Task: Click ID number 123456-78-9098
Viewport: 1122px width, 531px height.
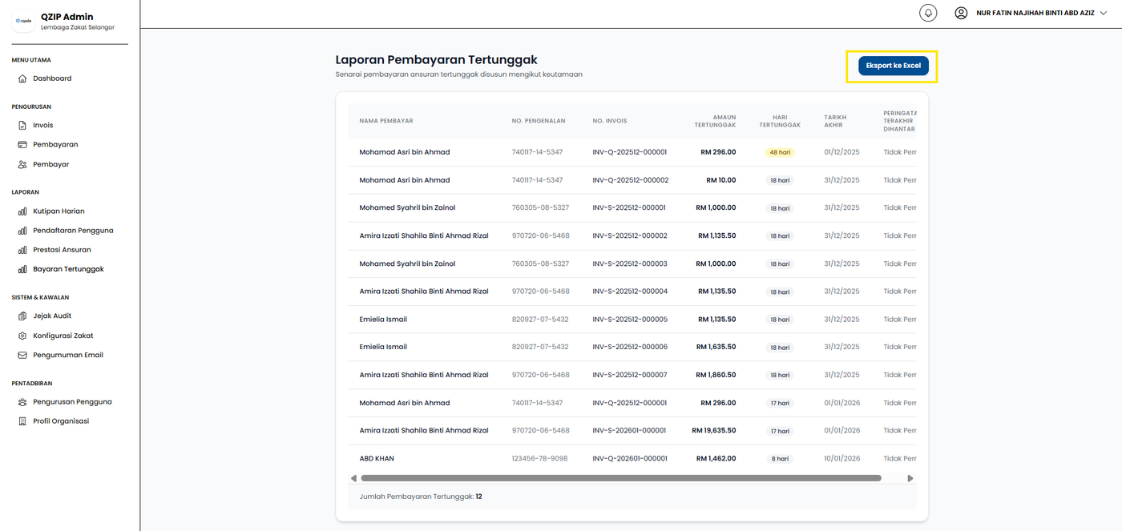Action: (540, 459)
